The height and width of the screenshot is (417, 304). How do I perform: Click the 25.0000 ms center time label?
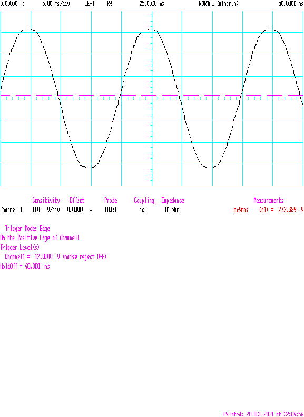point(152,4)
